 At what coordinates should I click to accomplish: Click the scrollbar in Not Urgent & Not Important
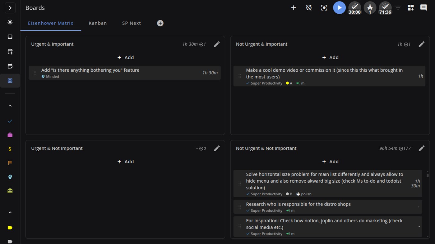point(428,175)
